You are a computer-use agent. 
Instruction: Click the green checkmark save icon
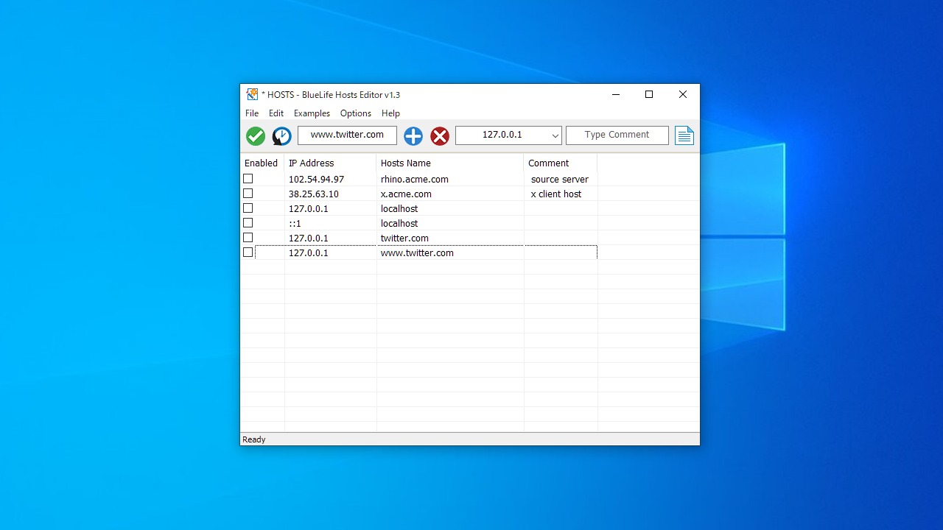[x=256, y=135]
